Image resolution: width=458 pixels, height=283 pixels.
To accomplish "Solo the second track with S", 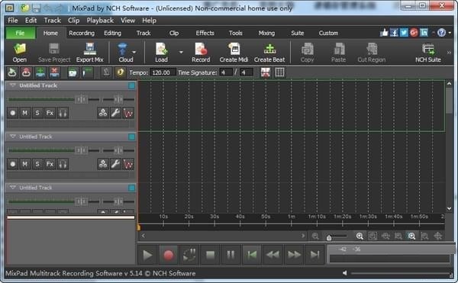I will point(37,164).
